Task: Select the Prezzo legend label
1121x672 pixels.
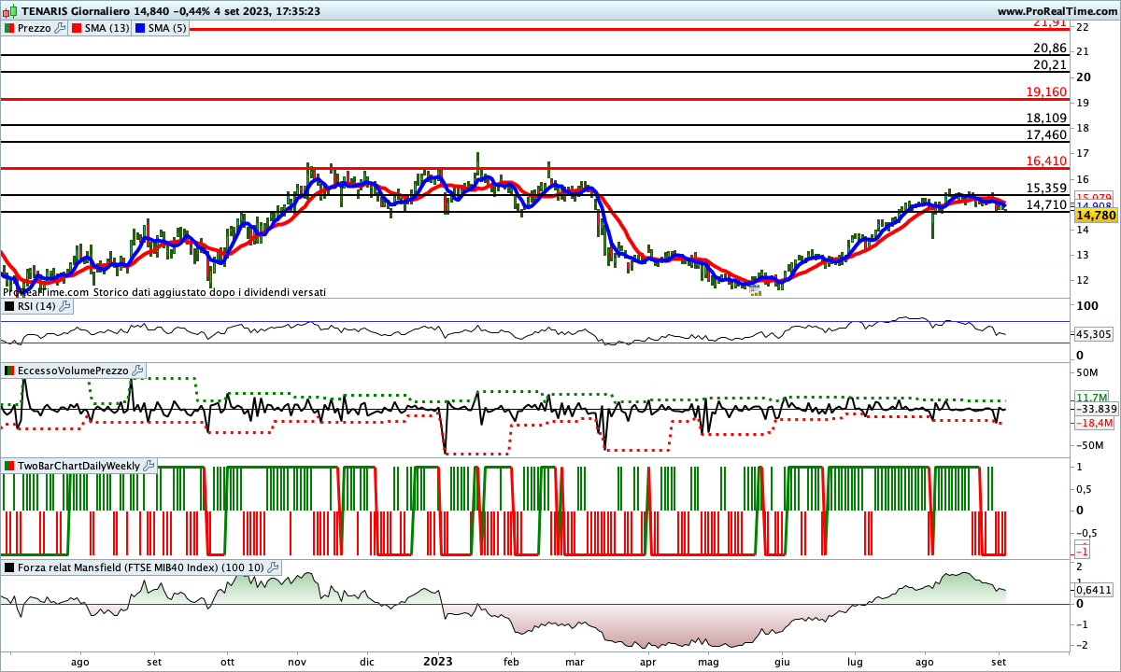Action: coord(35,28)
